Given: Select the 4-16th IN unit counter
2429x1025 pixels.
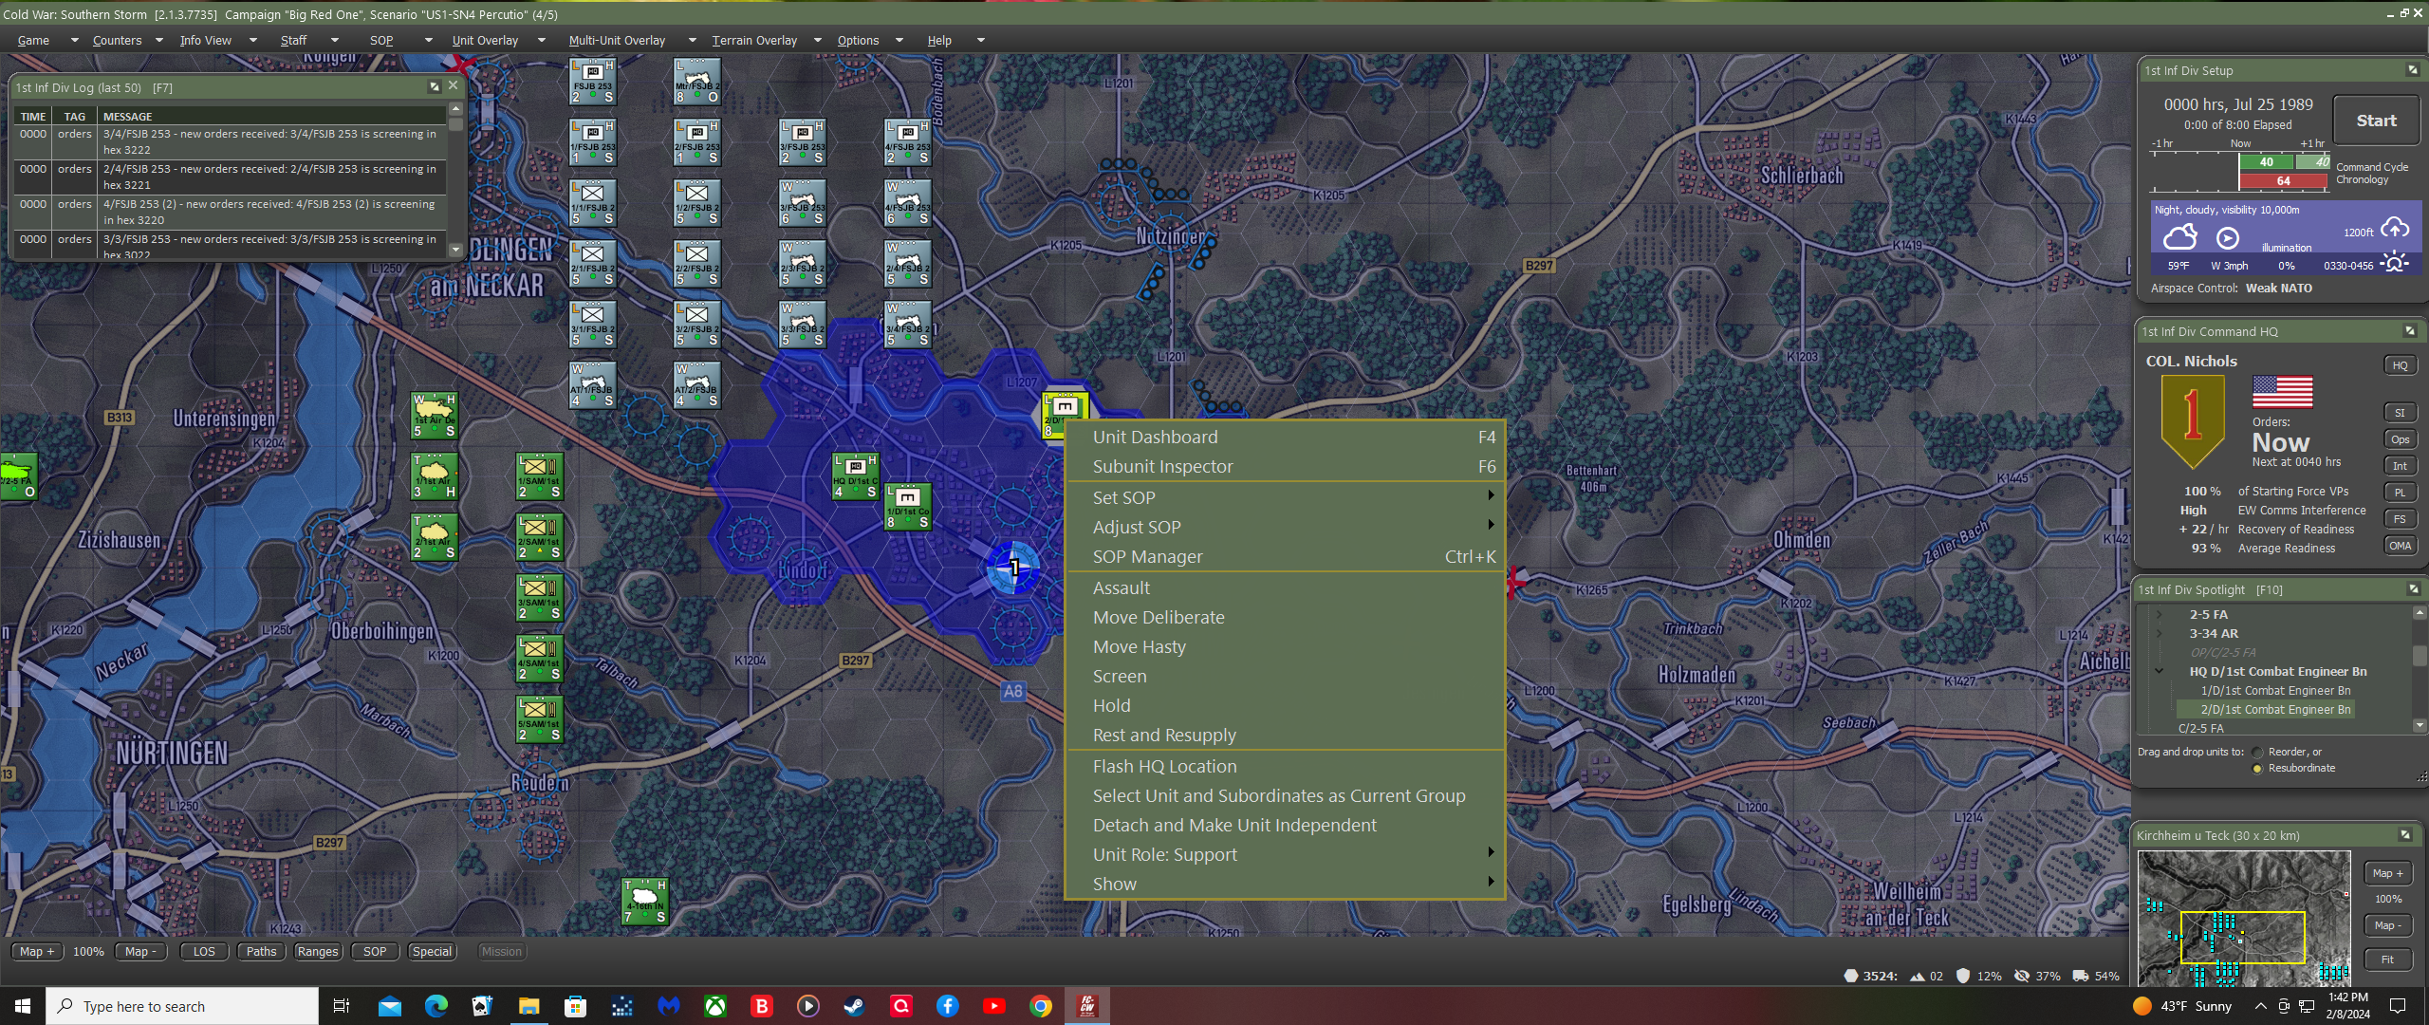Looking at the screenshot, I should click(x=645, y=903).
